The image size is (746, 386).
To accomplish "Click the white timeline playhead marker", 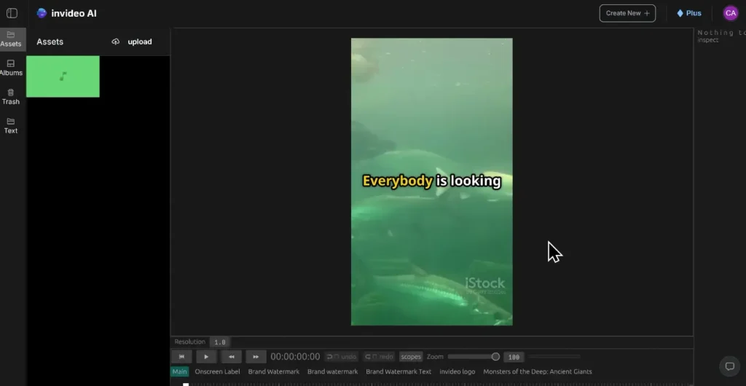I will 186,384.
